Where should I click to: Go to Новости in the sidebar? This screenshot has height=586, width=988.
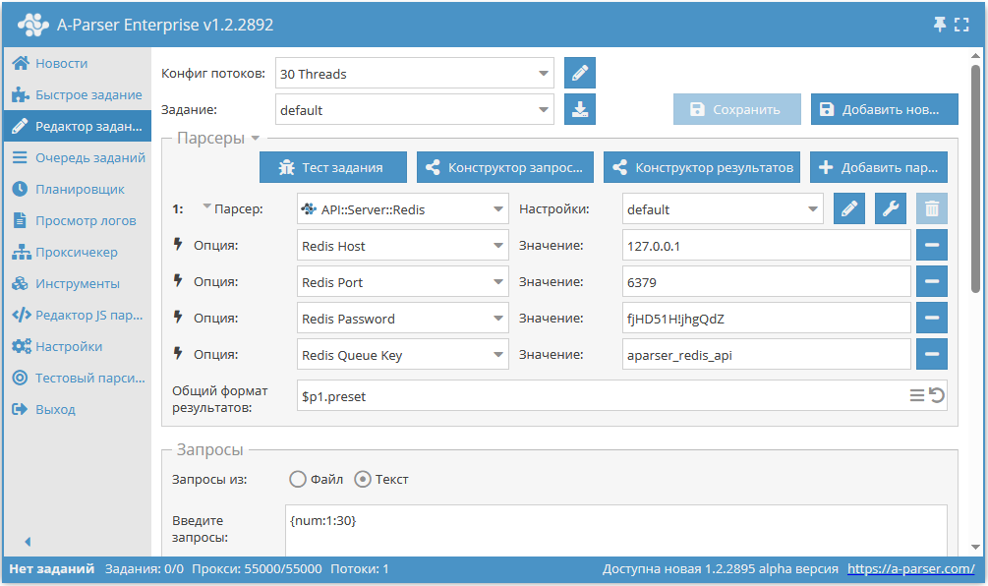pyautogui.click(x=77, y=63)
